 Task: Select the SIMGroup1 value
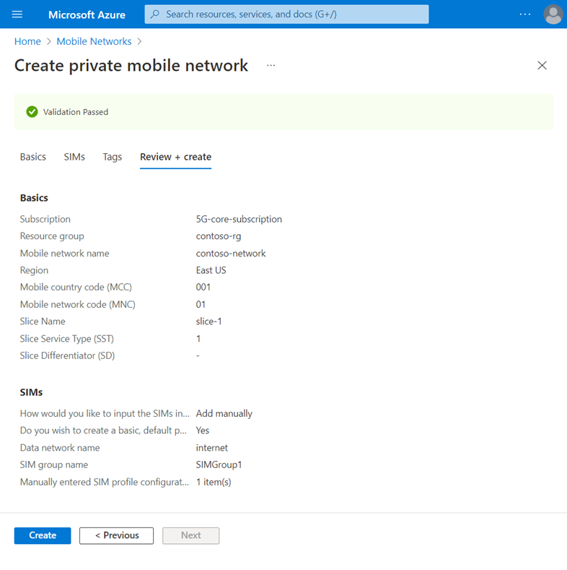pyautogui.click(x=219, y=465)
